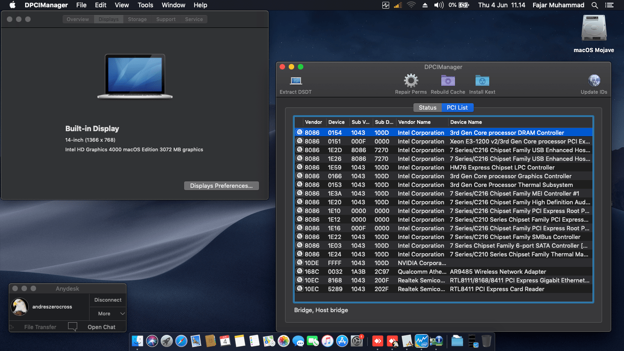Image resolution: width=624 pixels, height=351 pixels.
Task: Open Safari from the Dock
Action: coord(181,340)
